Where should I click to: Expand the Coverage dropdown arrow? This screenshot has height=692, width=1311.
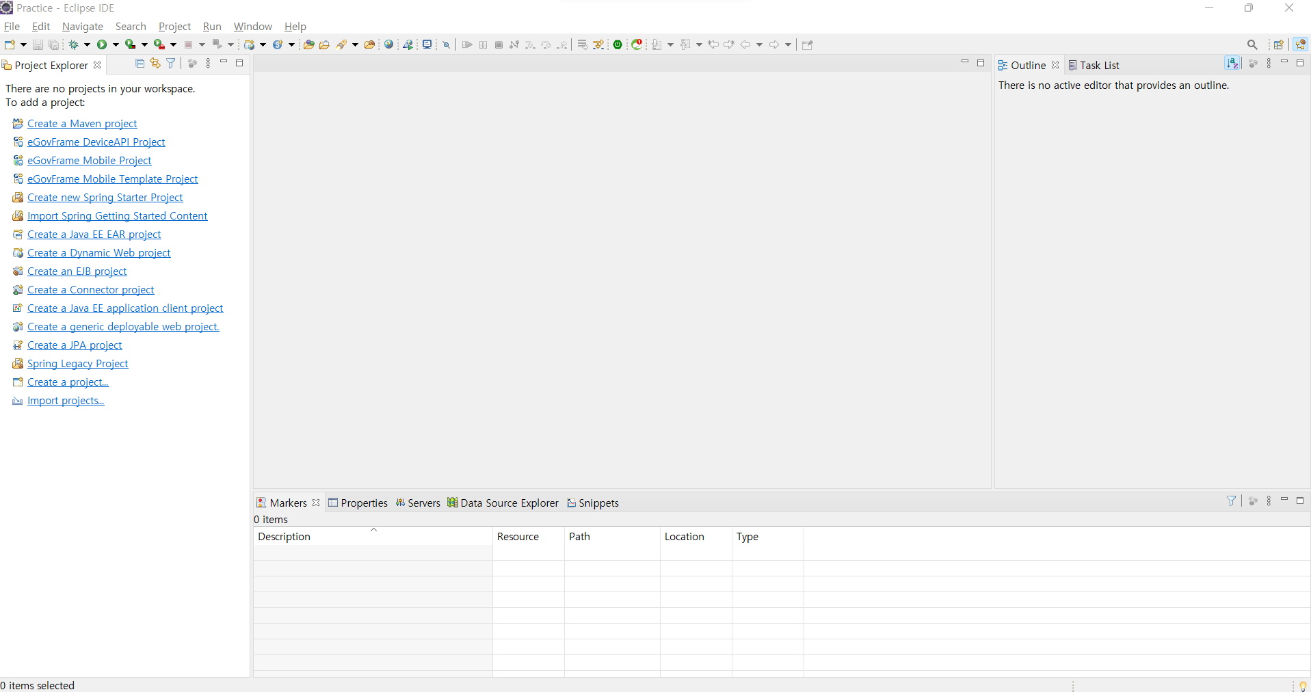coord(144,44)
